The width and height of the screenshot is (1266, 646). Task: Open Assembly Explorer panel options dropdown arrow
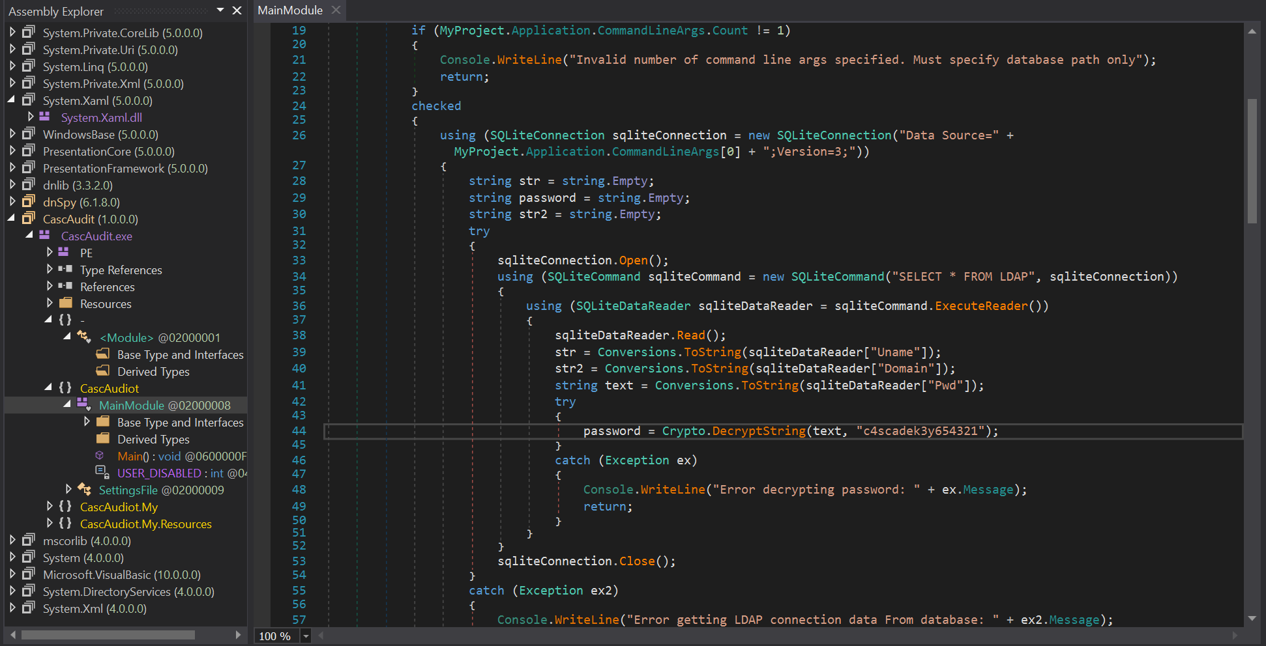coord(220,10)
